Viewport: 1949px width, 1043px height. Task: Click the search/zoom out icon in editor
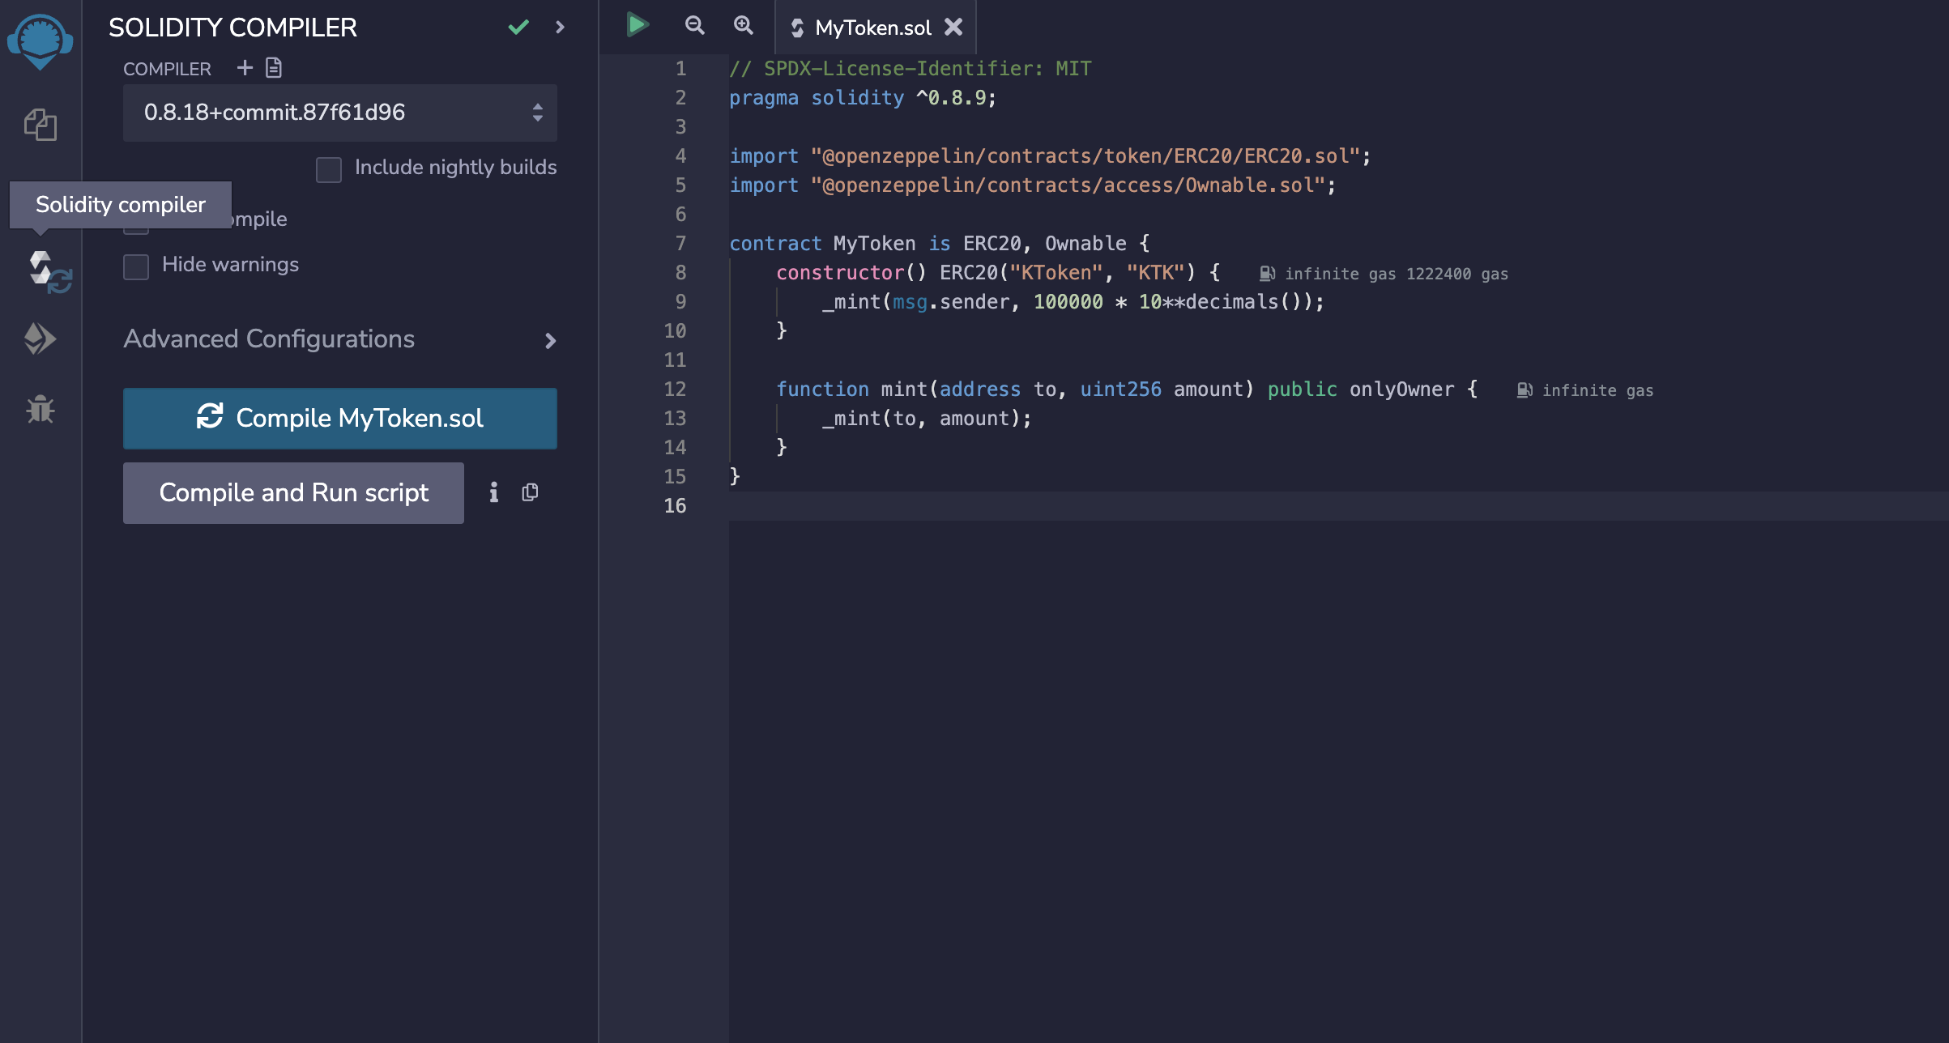(x=693, y=26)
